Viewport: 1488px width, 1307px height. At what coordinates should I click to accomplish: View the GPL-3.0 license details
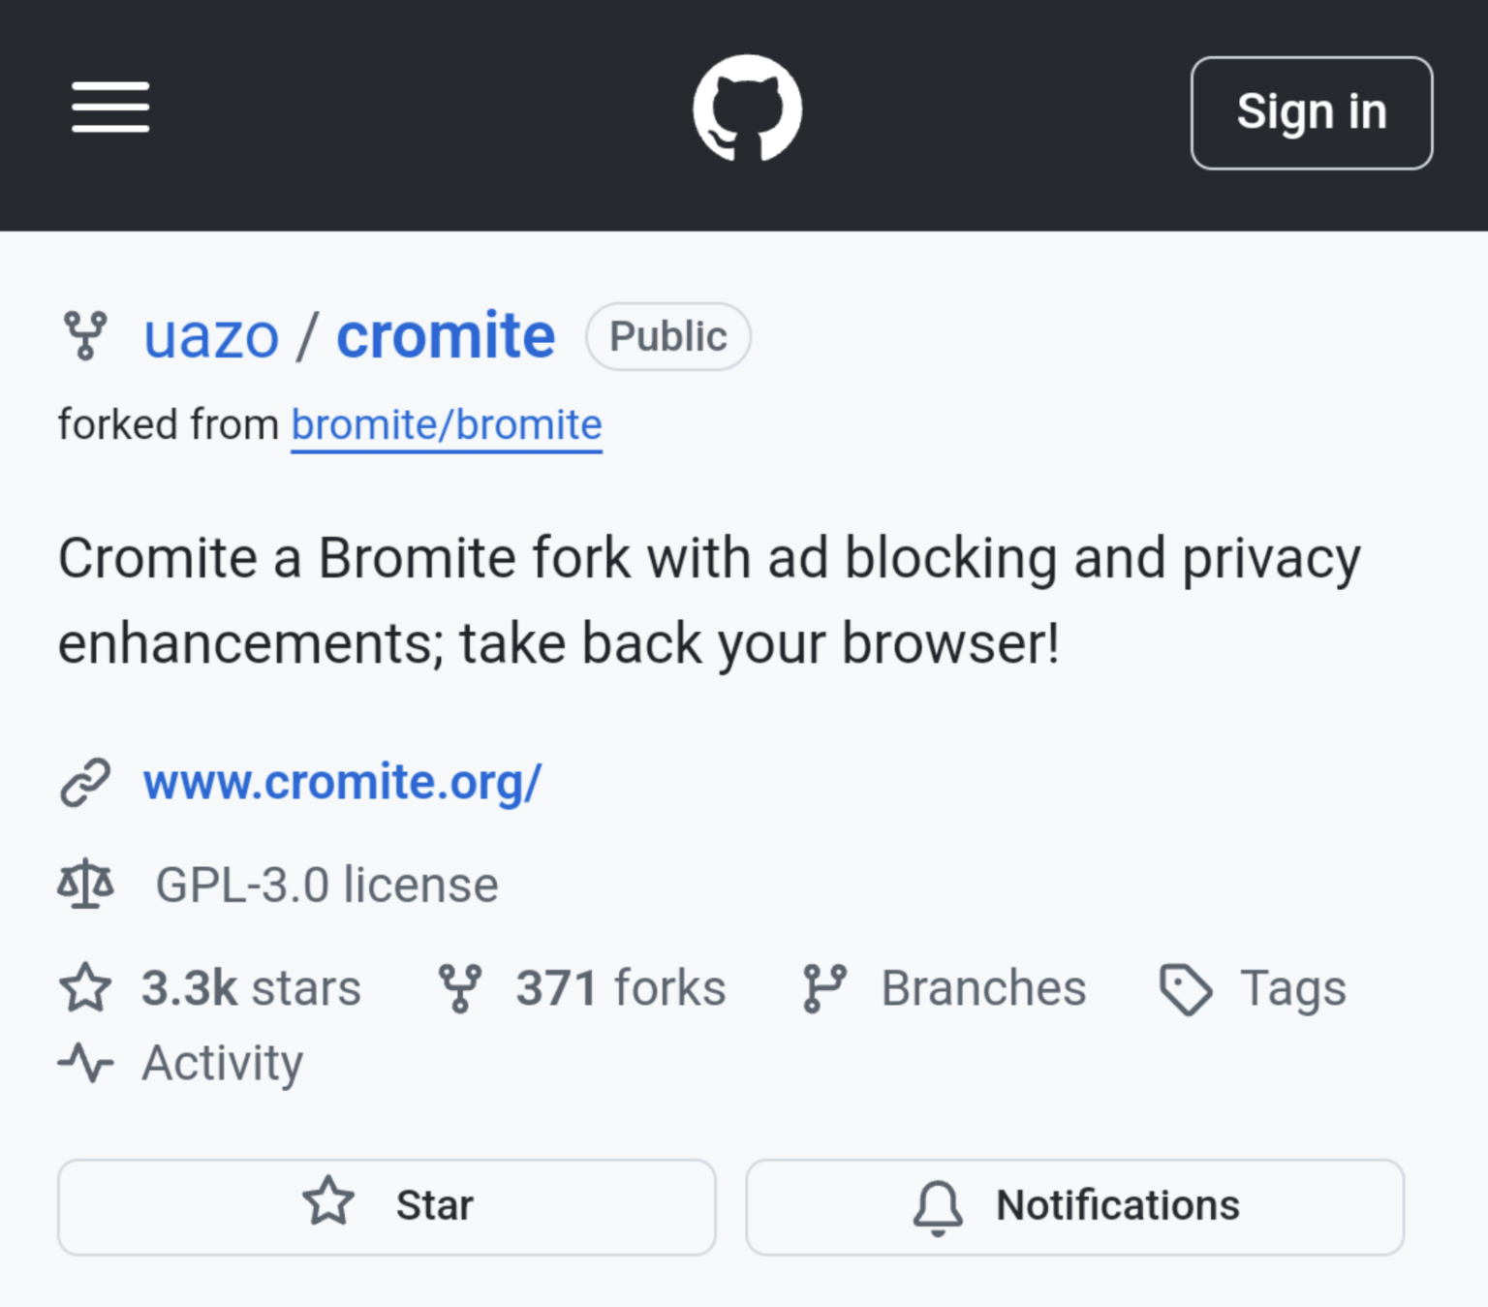[x=327, y=883]
